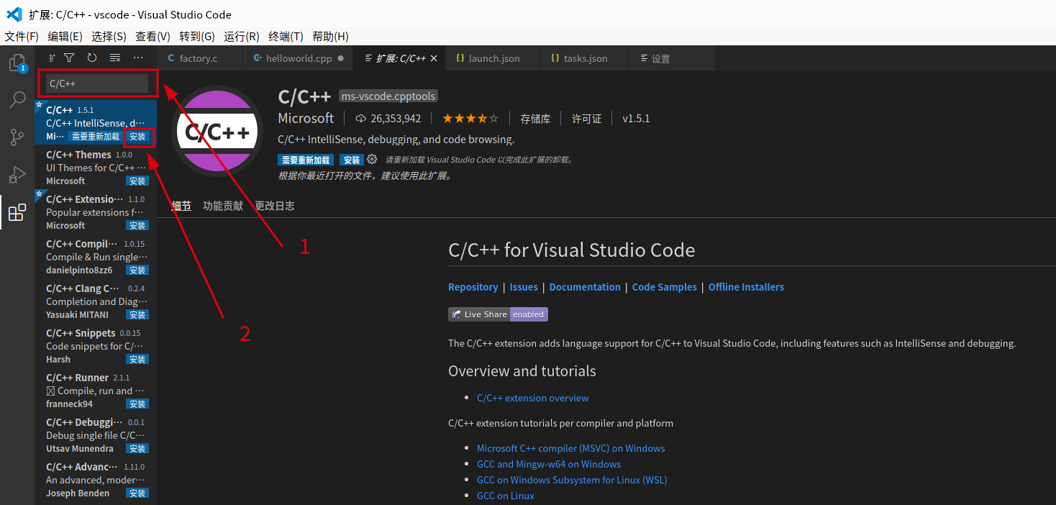
Task: Switch to the helloworld.cpp tab
Action: (299, 58)
